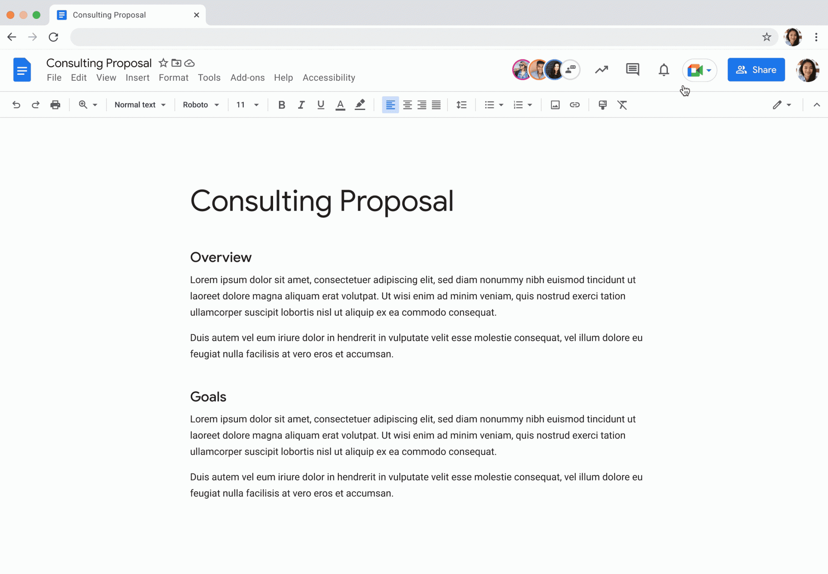Click the Insert image icon
828x574 pixels.
click(x=555, y=105)
